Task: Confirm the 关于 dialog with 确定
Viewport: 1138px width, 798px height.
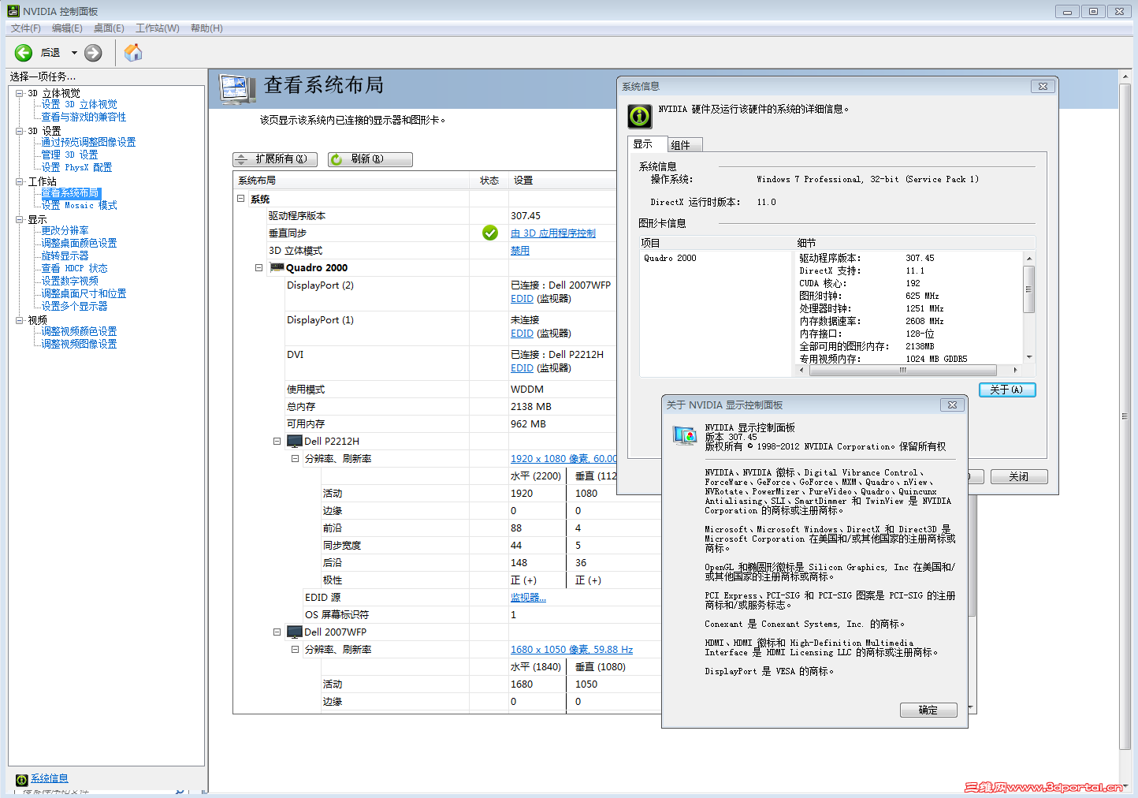Action: (928, 710)
